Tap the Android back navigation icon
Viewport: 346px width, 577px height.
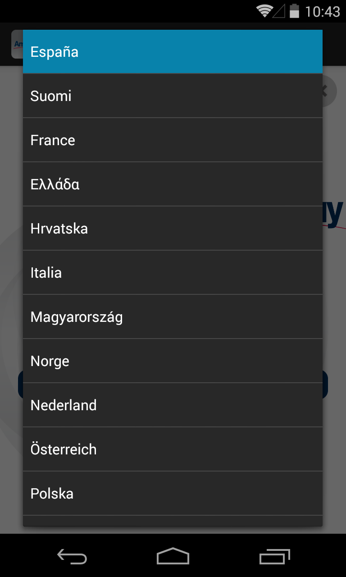click(72, 557)
